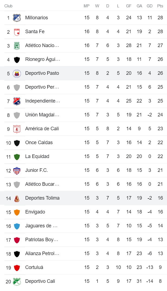167x291 pixels.
Task: Select the Santa Fe badge
Action: (17, 32)
